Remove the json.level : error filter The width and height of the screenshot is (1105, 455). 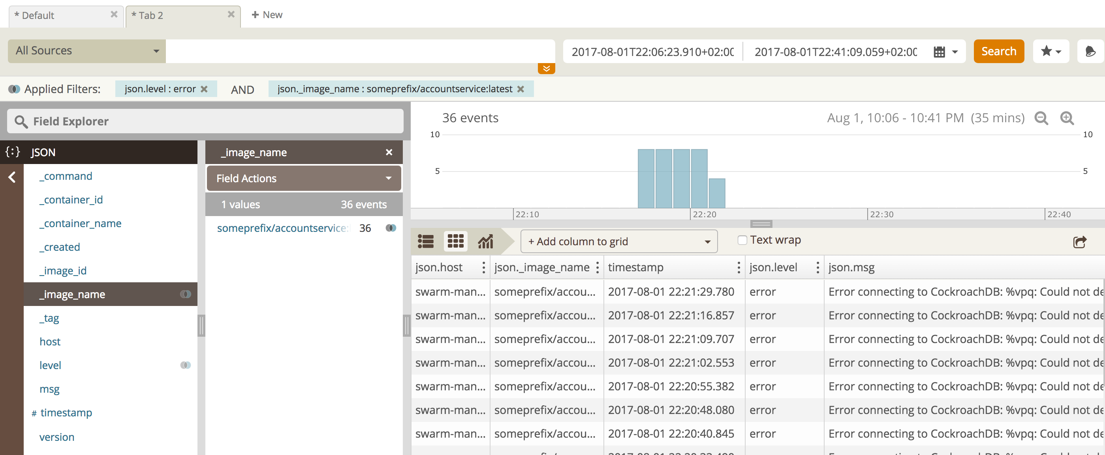204,89
